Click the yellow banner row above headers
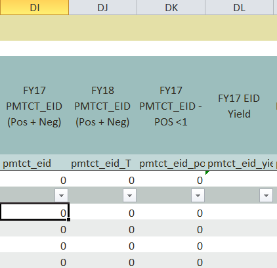This screenshot has width=277, height=268. pos(138,28)
